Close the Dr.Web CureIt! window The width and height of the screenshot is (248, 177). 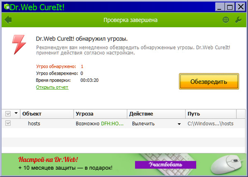[x=241, y=7]
